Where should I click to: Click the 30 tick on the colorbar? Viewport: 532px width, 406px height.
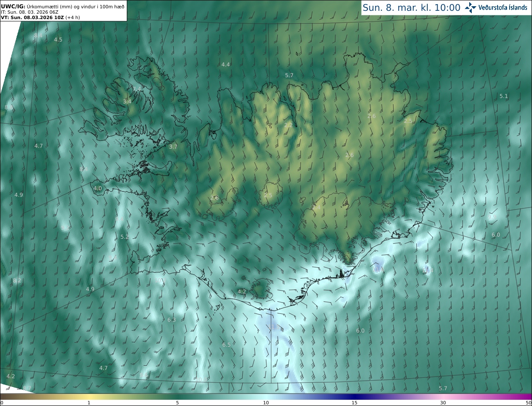coord(443,403)
